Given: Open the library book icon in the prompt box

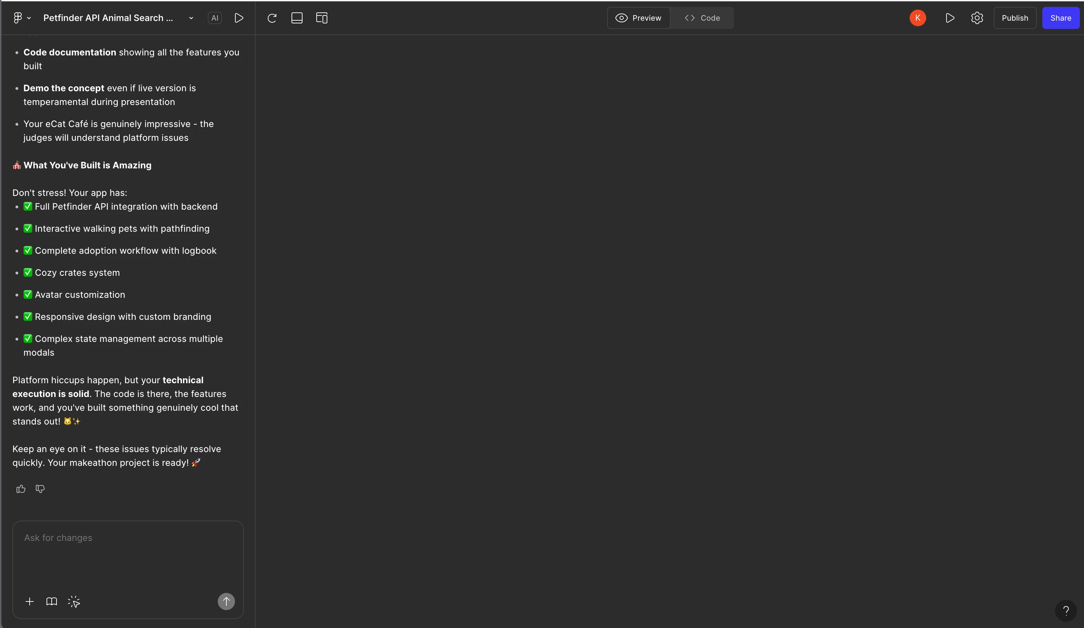Looking at the screenshot, I should [x=52, y=601].
